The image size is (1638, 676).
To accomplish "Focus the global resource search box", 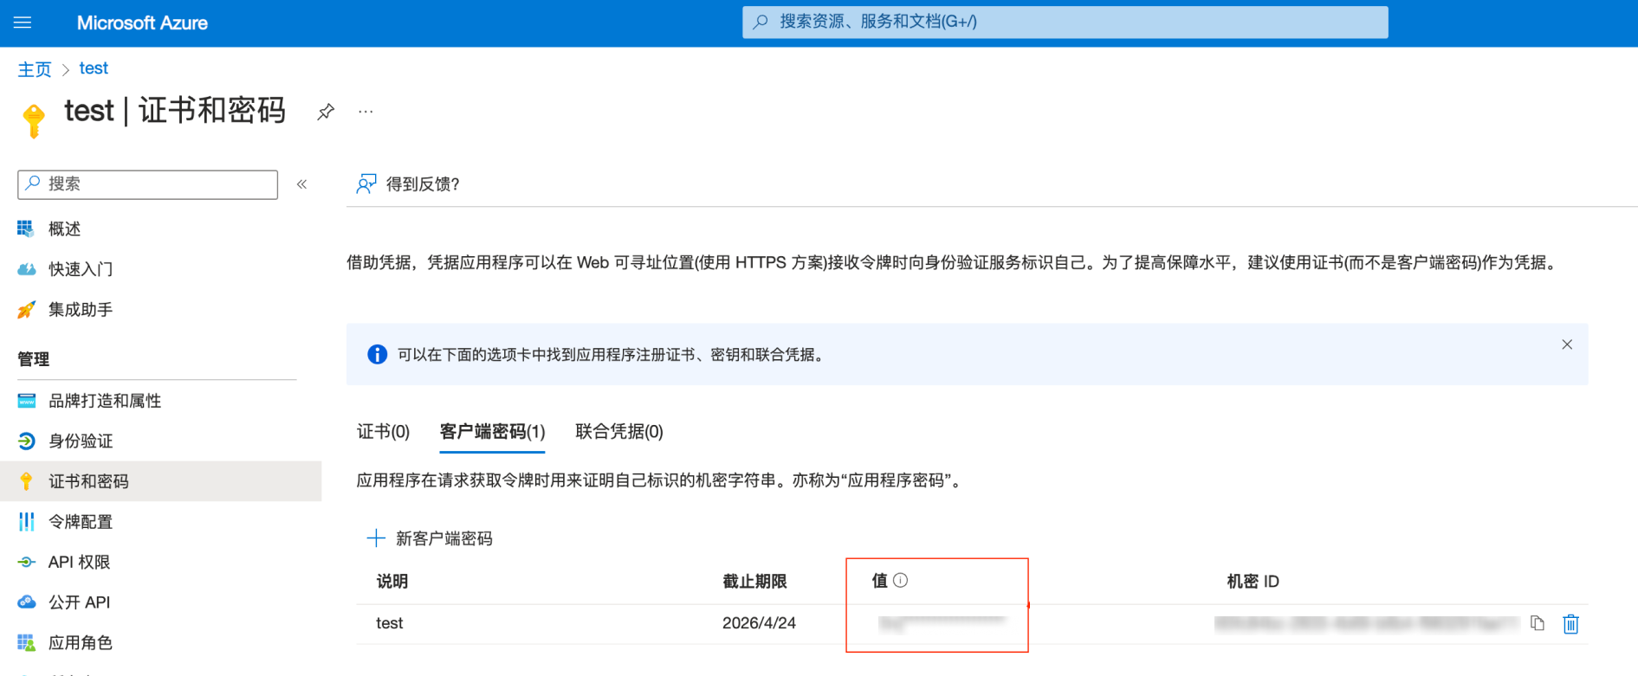I will point(1065,22).
